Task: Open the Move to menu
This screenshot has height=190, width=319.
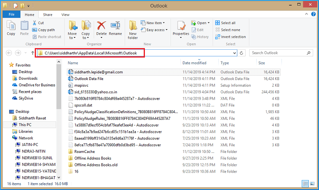Action: click(x=72, y=30)
